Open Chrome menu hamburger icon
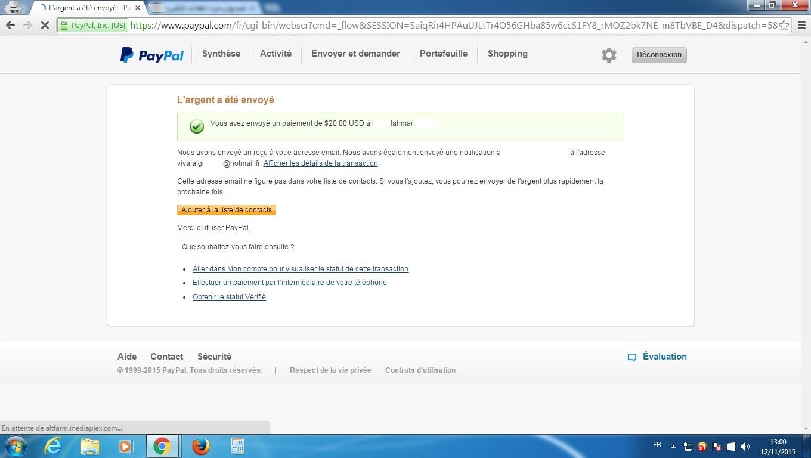Screen dimensions: 811x458 pyautogui.click(x=801, y=25)
